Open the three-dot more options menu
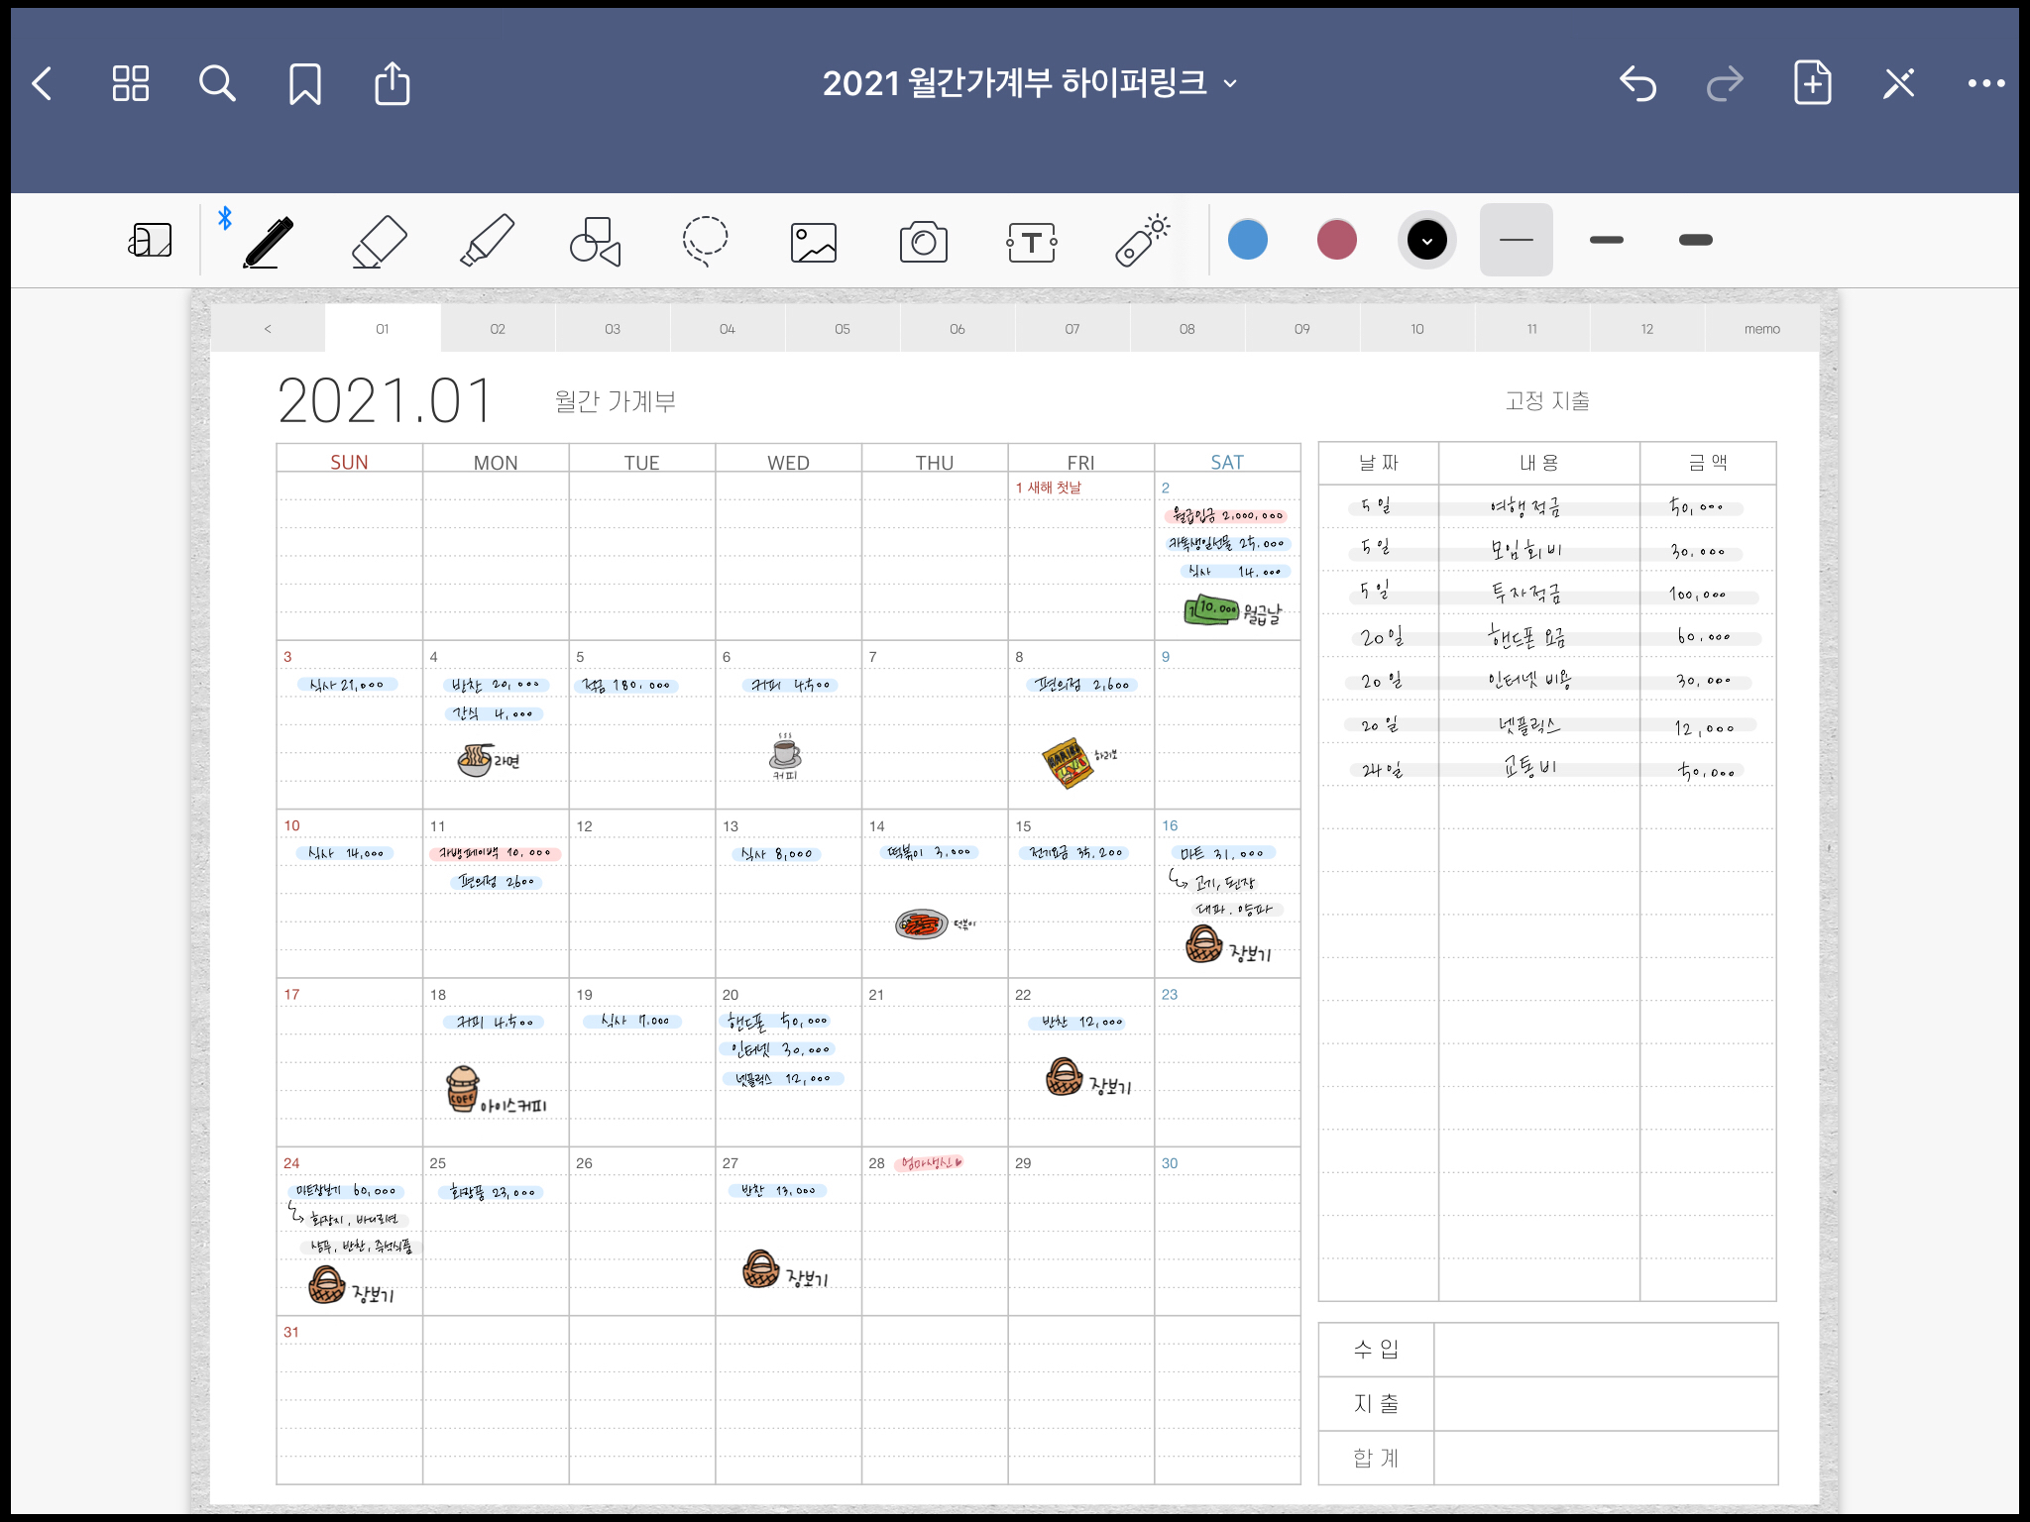The height and width of the screenshot is (1522, 2030). pyautogui.click(x=1985, y=84)
